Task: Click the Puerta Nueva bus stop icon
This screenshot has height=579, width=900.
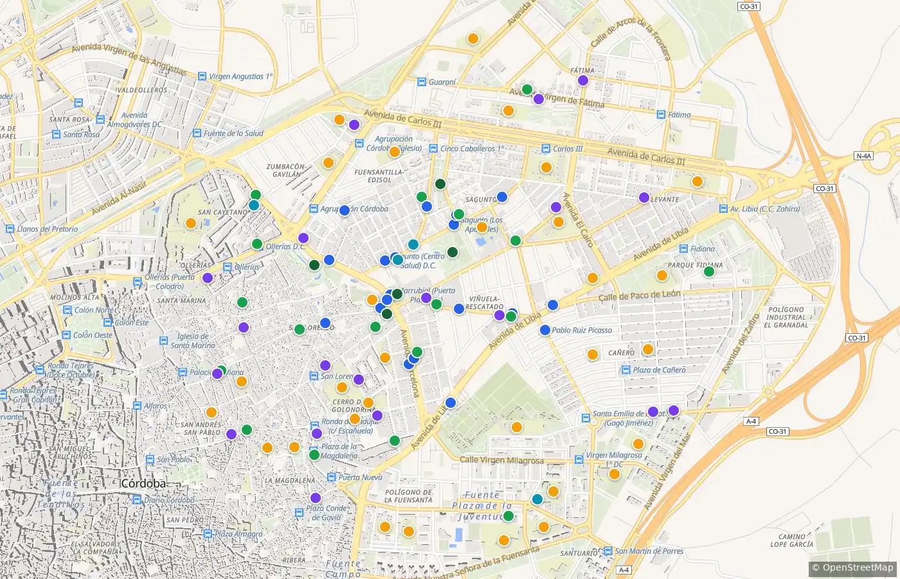Action: click(x=332, y=477)
